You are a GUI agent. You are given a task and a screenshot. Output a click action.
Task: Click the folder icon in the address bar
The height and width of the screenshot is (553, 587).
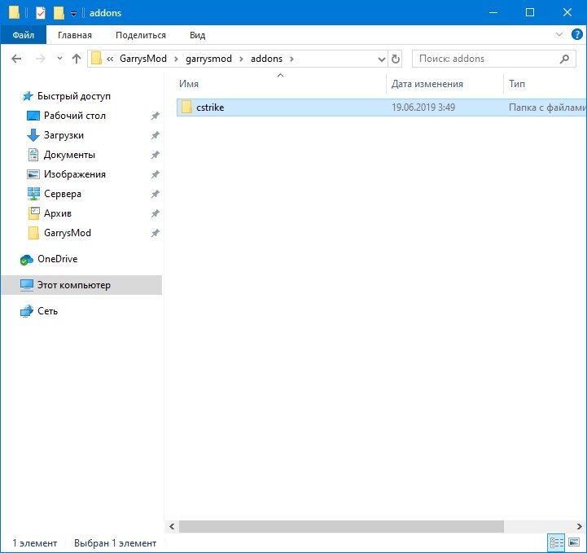(x=96, y=59)
